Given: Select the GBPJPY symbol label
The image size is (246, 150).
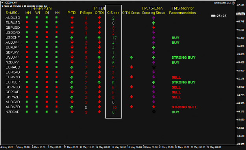Looking at the screenshot, I should [x=12, y=52].
